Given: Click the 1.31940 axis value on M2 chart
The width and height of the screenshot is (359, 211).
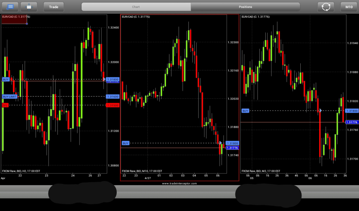Looking at the screenshot, I should tap(352, 43).
